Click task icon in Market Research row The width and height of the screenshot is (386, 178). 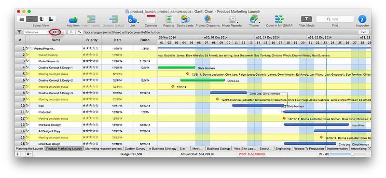tap(28, 61)
